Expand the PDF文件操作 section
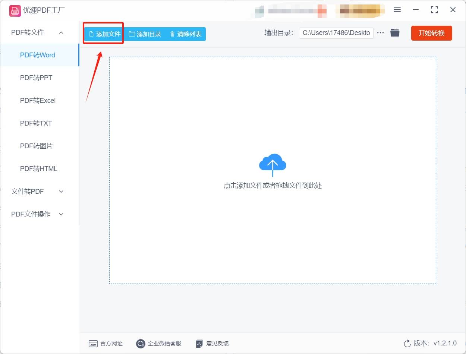The image size is (466, 354). coord(39,214)
